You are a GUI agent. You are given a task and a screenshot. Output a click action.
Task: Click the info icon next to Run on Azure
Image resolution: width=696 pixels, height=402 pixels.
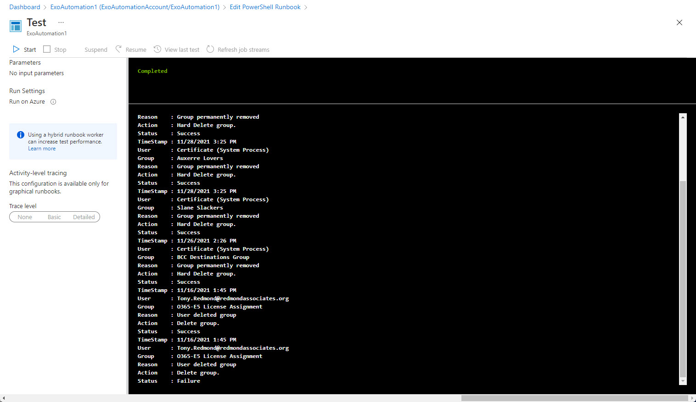(53, 102)
